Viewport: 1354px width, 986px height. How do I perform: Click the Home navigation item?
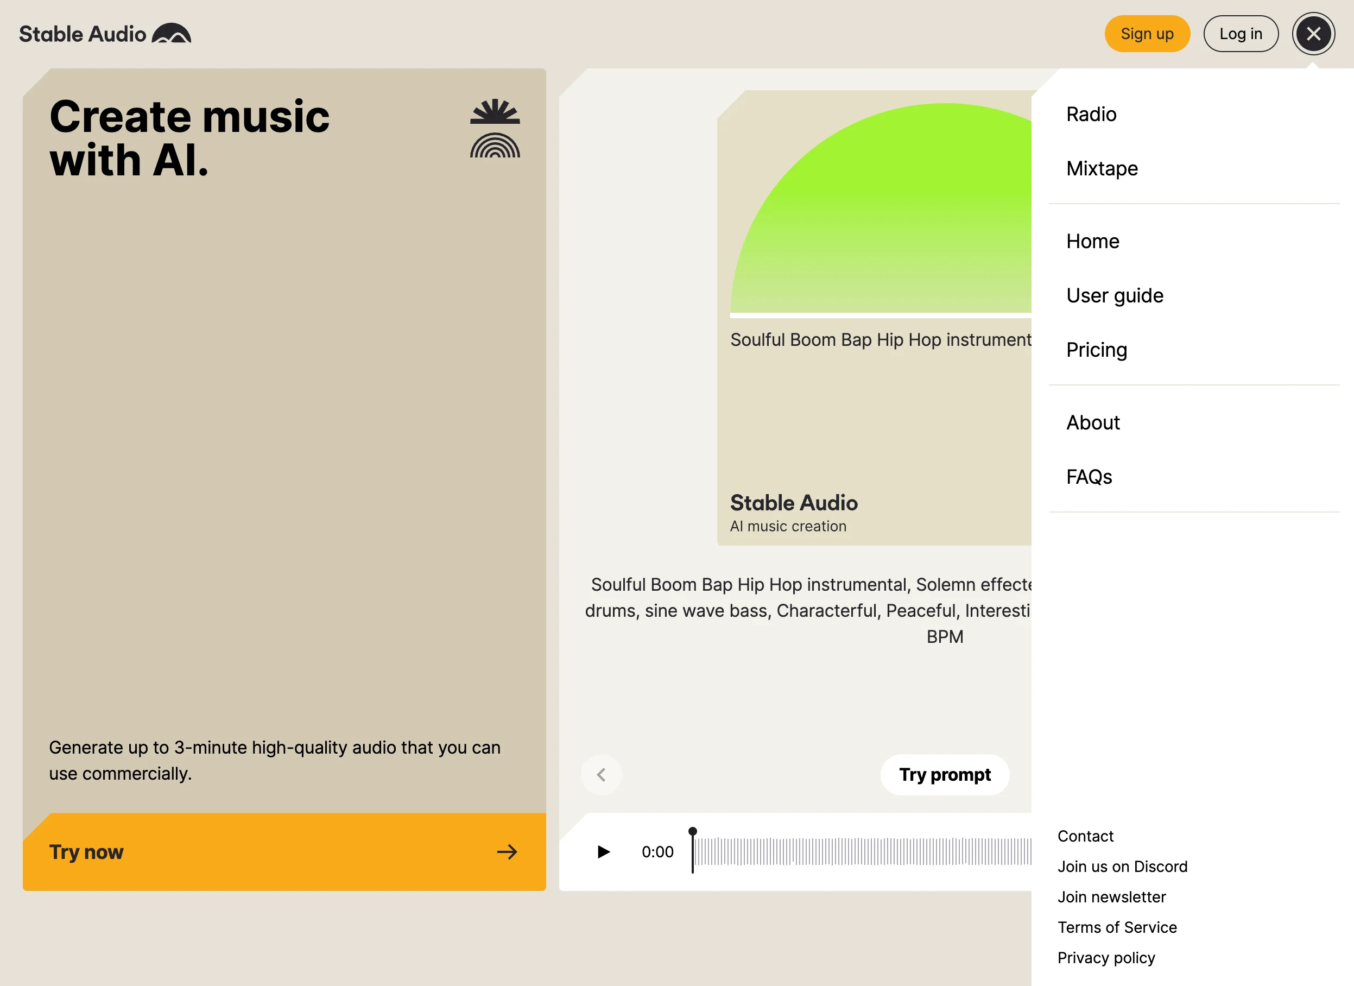(x=1092, y=241)
